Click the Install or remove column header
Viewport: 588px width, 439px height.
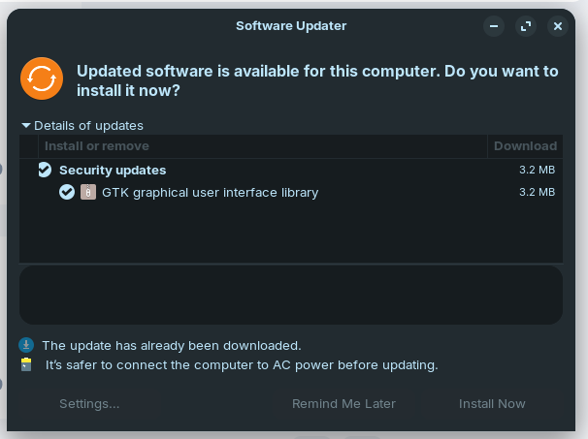[97, 146]
